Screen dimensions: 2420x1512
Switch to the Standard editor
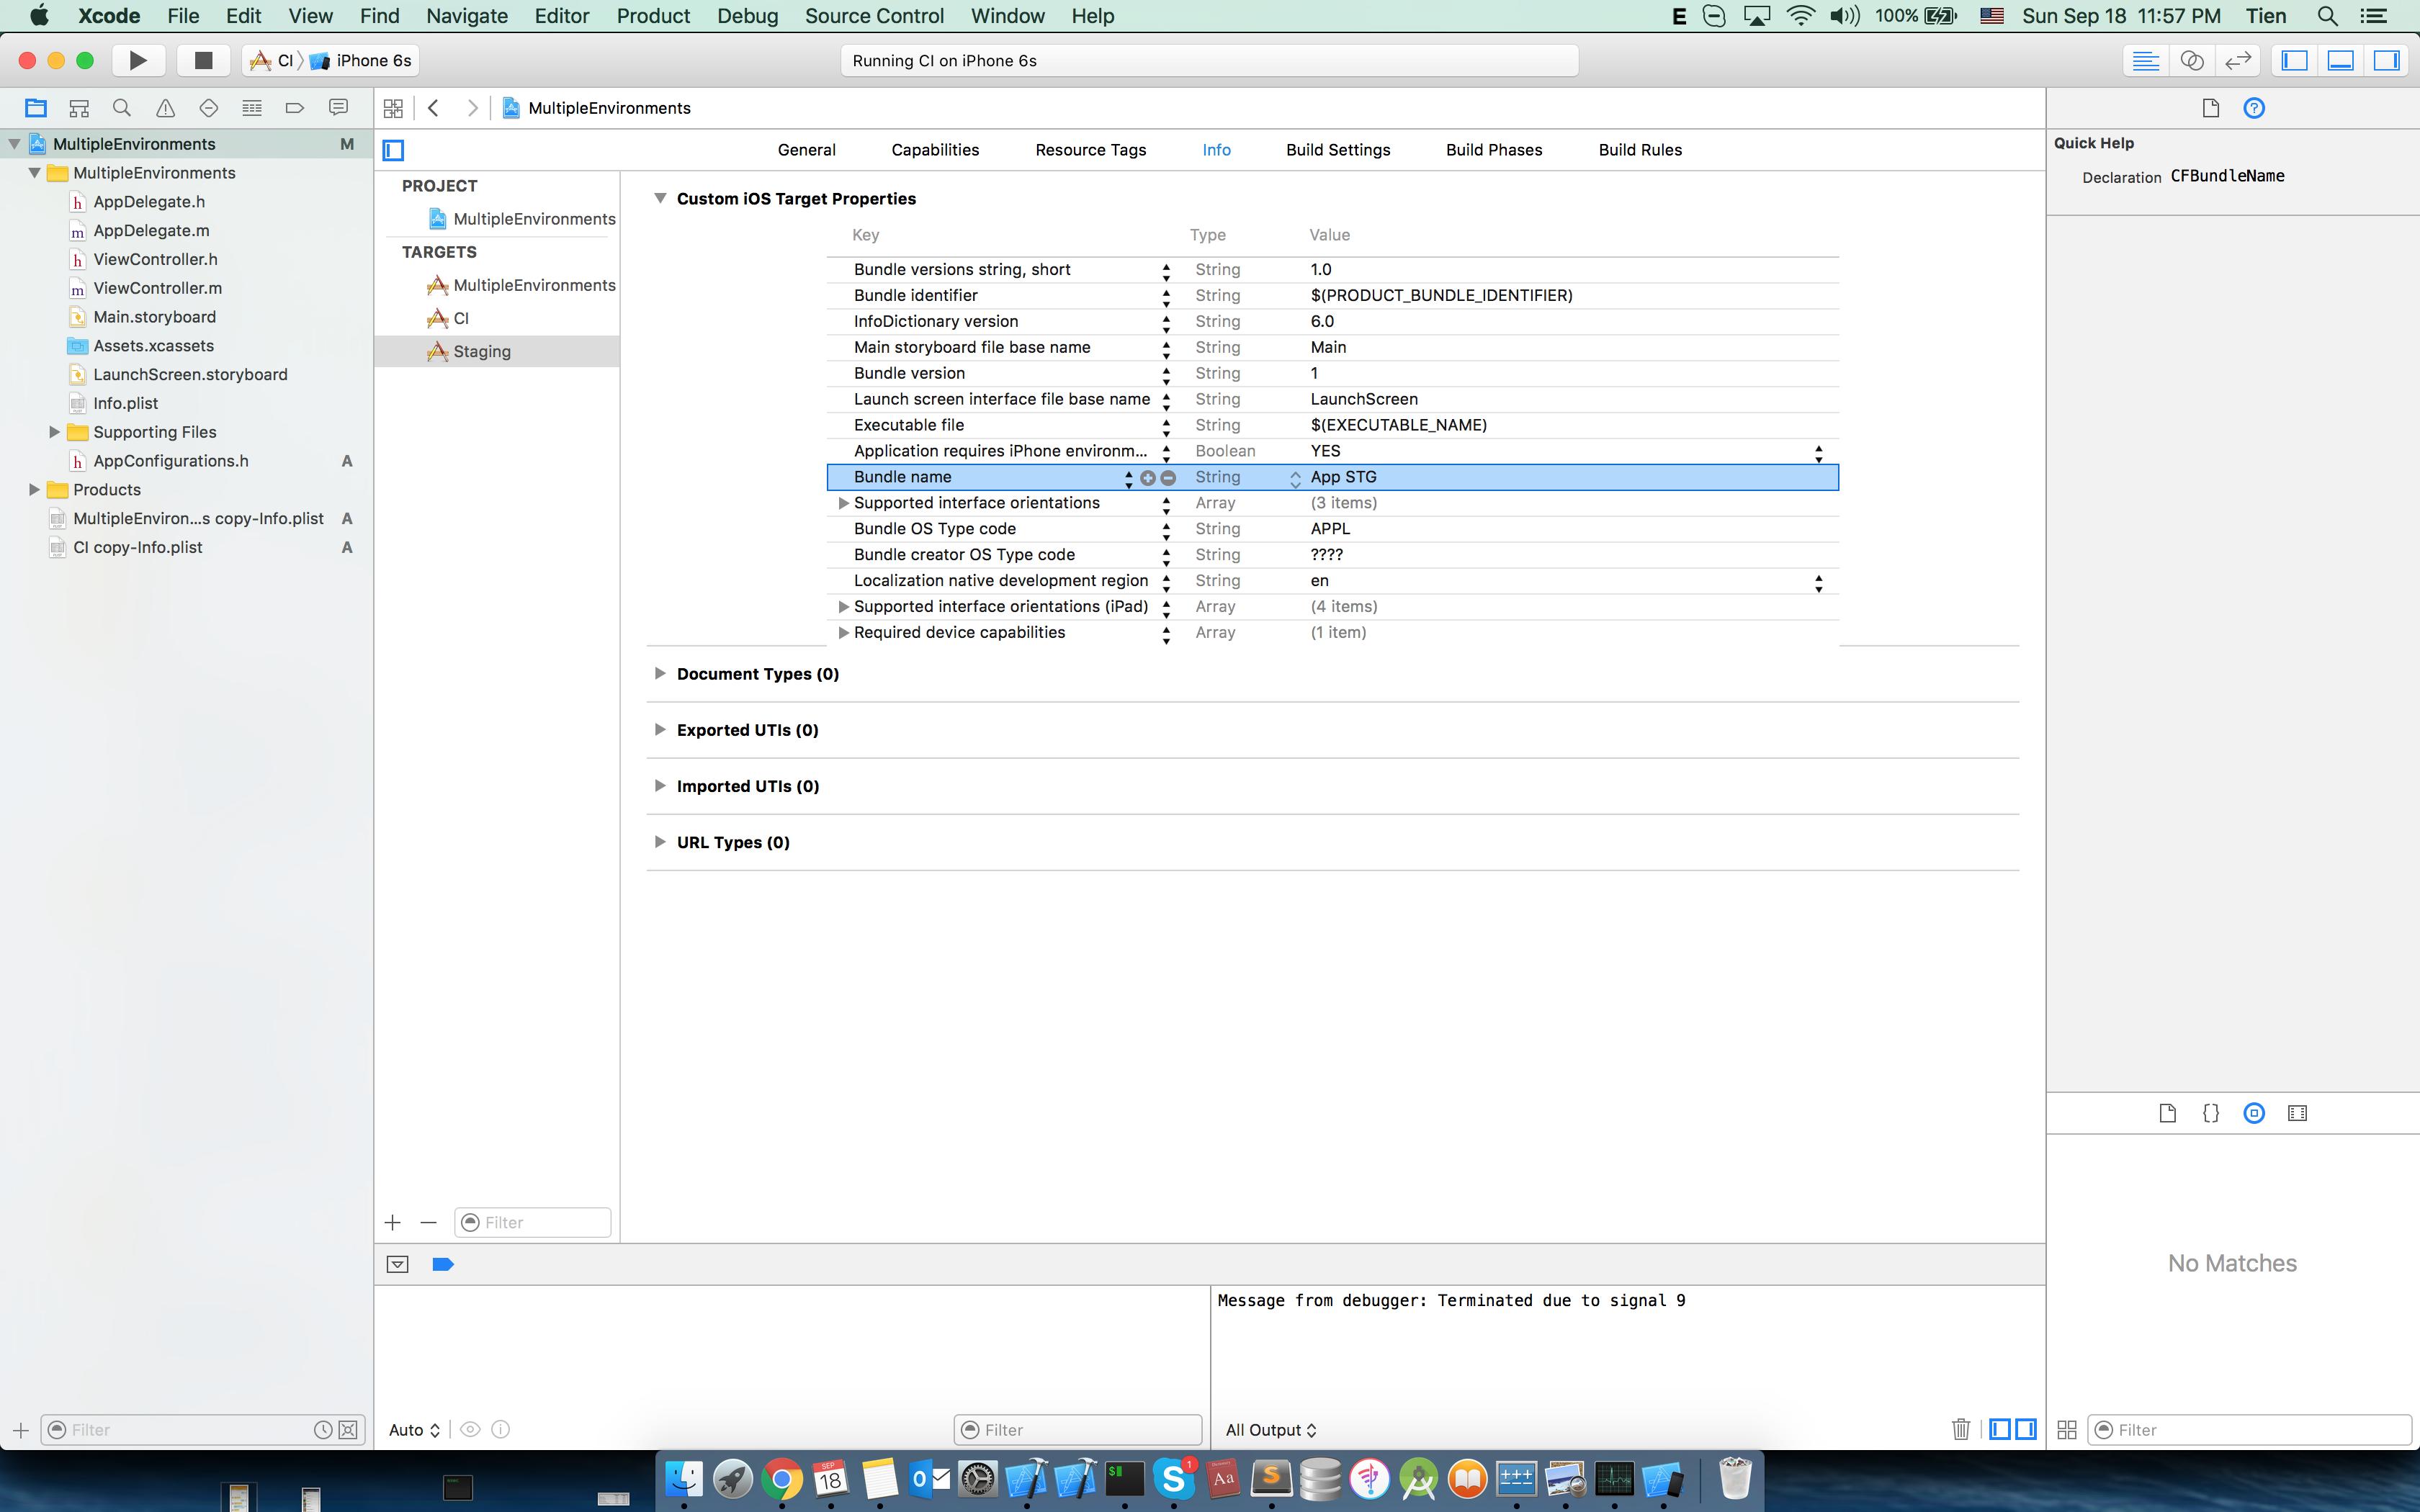tap(2145, 60)
